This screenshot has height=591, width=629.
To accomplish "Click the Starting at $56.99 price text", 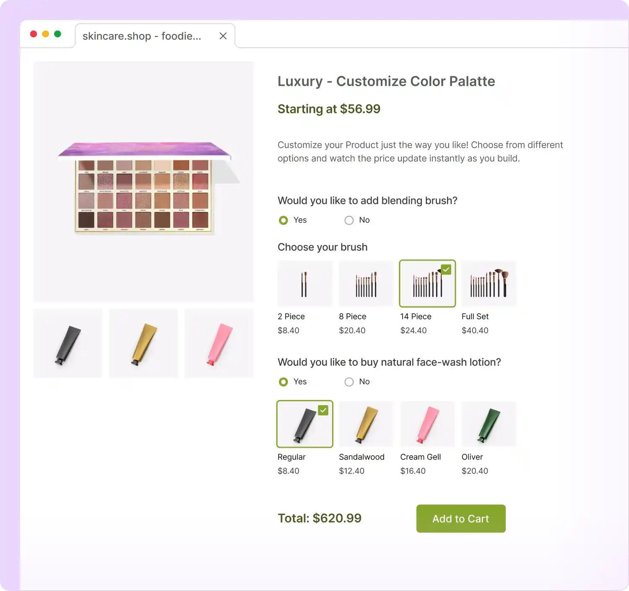I will tap(329, 109).
